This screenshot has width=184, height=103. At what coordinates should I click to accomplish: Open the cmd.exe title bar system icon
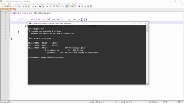pos(30,23)
